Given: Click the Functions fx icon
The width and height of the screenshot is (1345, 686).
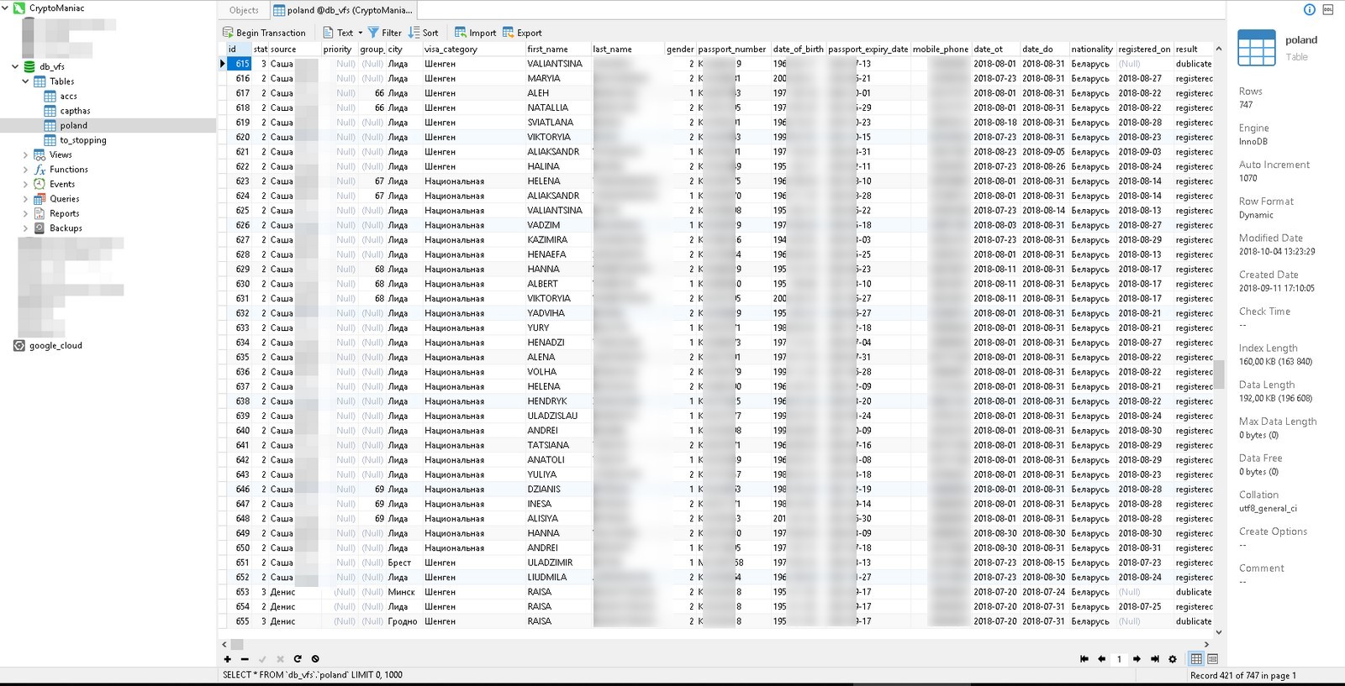Looking at the screenshot, I should pos(40,170).
